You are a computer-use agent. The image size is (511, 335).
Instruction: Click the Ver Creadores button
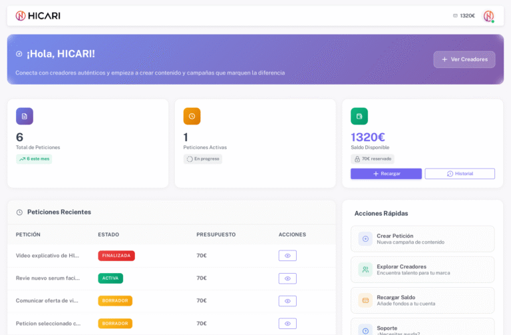pos(464,59)
